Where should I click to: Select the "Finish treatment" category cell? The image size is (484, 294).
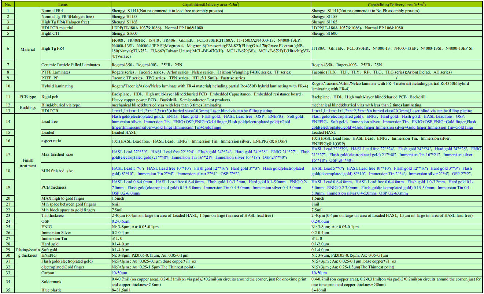coord(27,163)
